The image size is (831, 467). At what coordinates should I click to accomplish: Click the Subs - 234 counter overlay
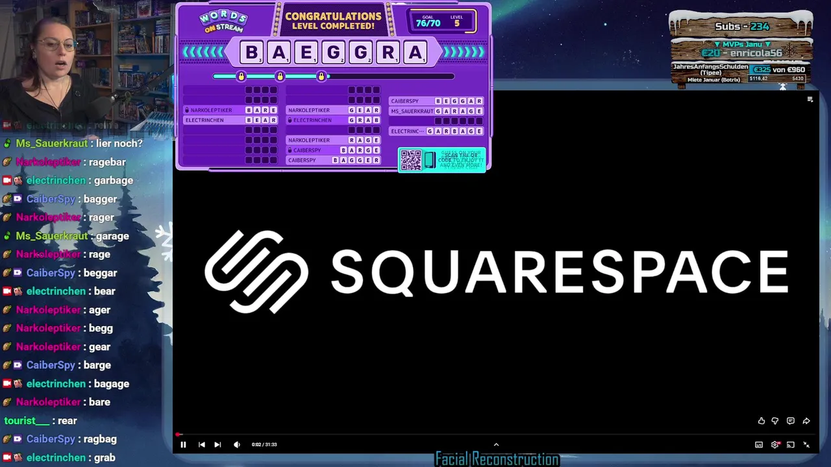(741, 27)
